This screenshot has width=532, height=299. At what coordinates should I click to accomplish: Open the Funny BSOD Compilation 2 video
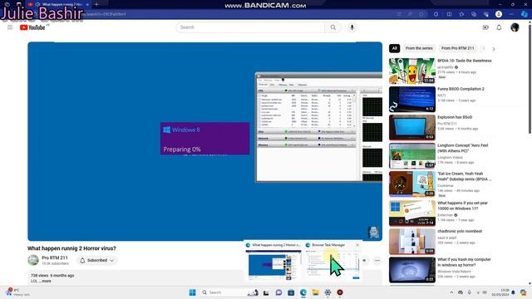pyautogui.click(x=412, y=100)
